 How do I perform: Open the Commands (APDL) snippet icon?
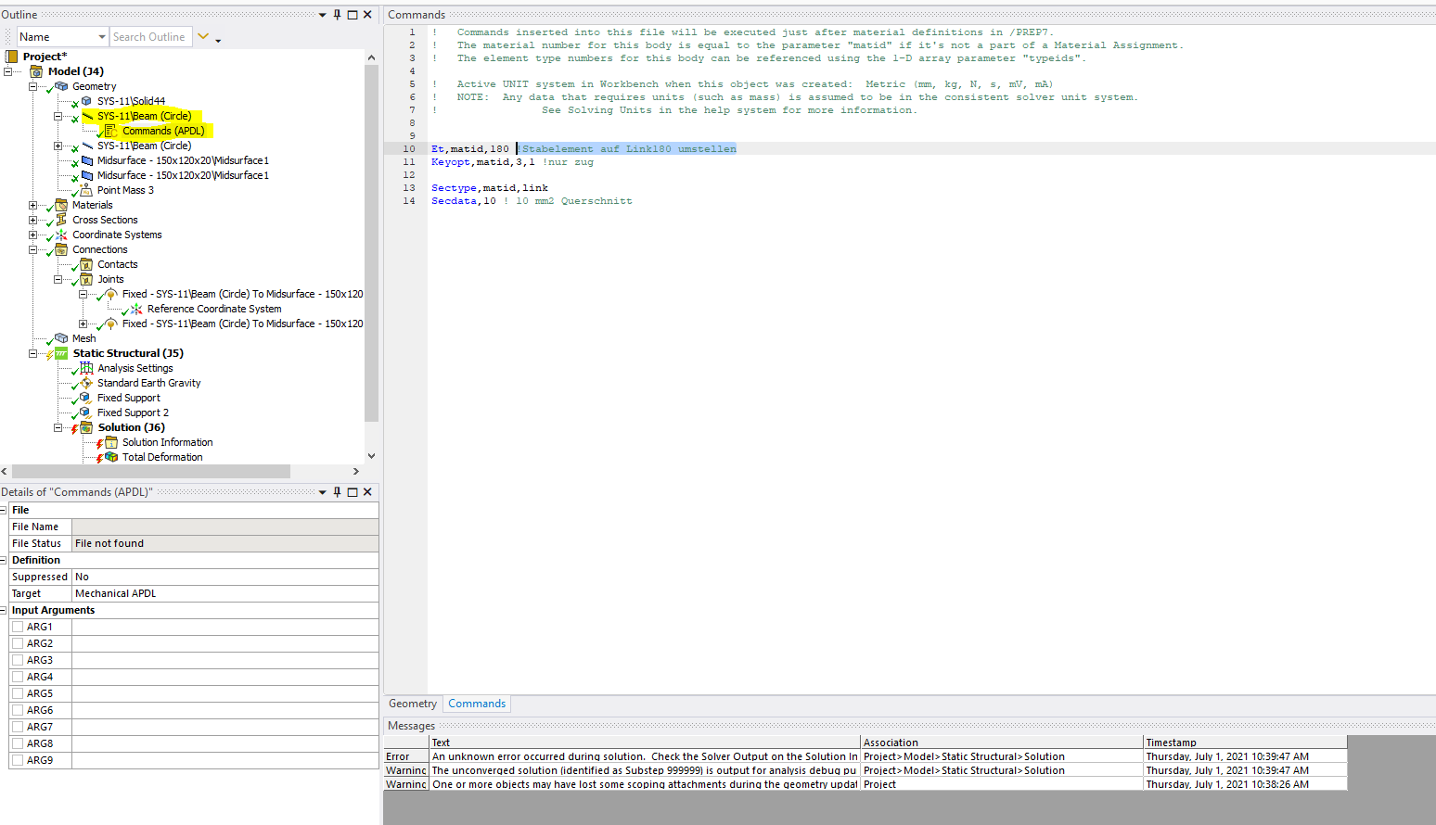coord(111,131)
